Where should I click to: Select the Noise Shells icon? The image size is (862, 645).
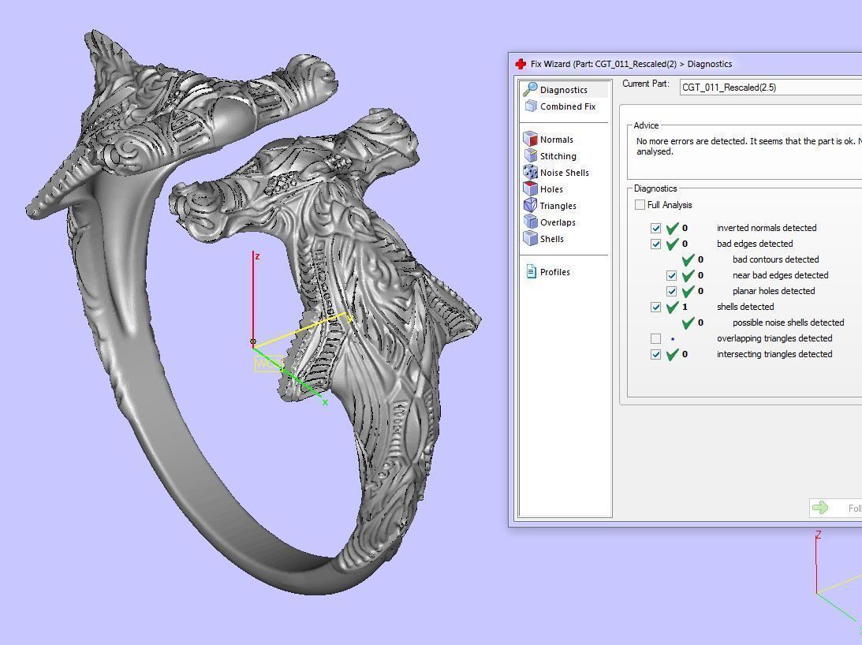click(x=530, y=172)
